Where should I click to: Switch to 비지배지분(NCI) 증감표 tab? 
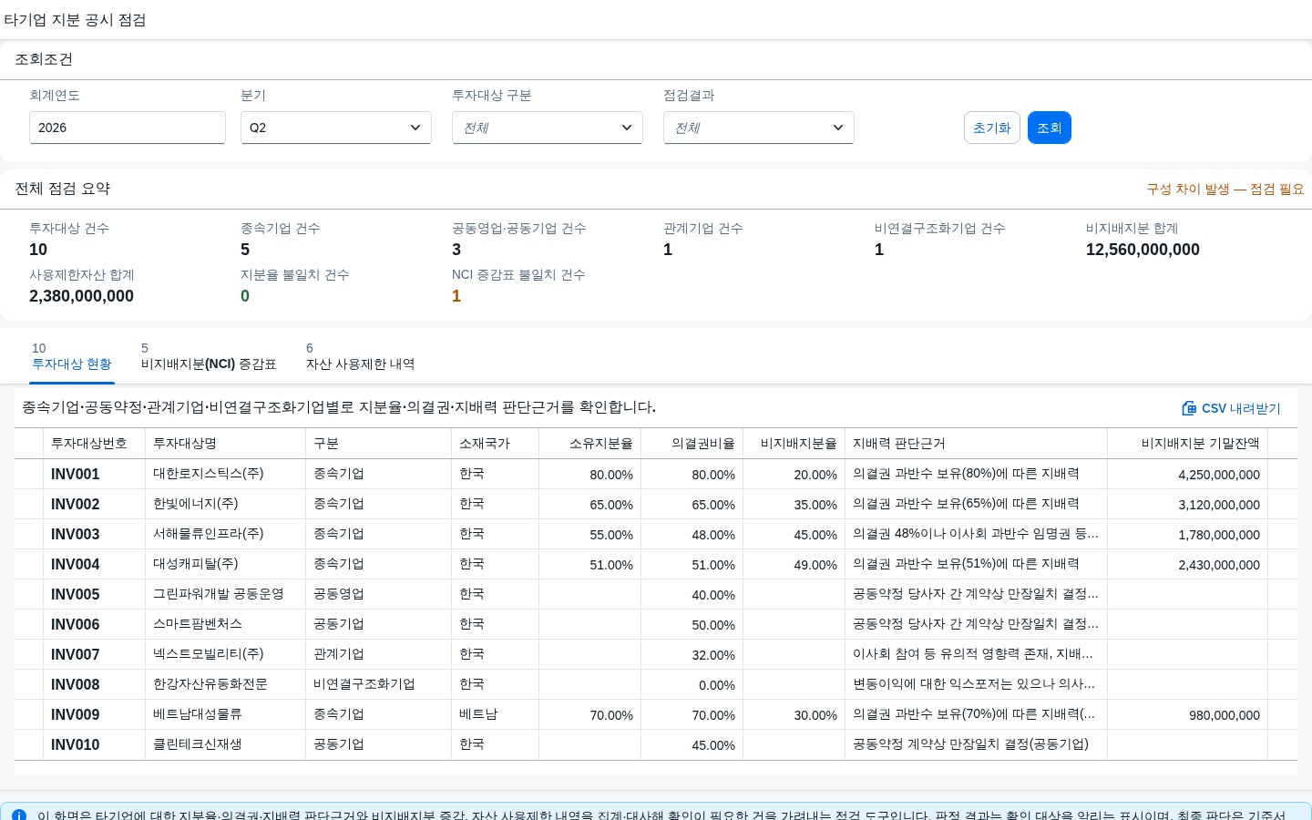[209, 356]
